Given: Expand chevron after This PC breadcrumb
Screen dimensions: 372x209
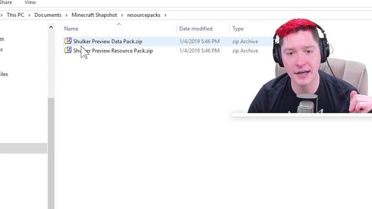Looking at the screenshot, I should (29, 15).
